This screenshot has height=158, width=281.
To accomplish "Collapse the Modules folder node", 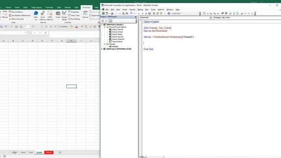I will click(104, 44).
